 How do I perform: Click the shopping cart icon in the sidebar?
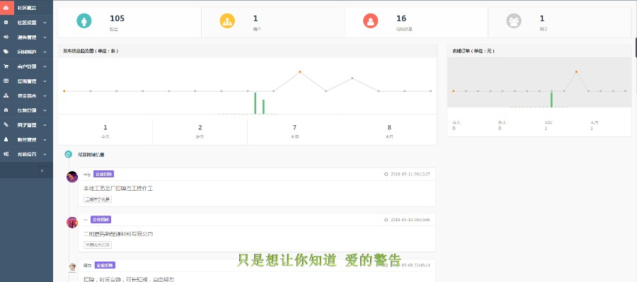[6, 66]
